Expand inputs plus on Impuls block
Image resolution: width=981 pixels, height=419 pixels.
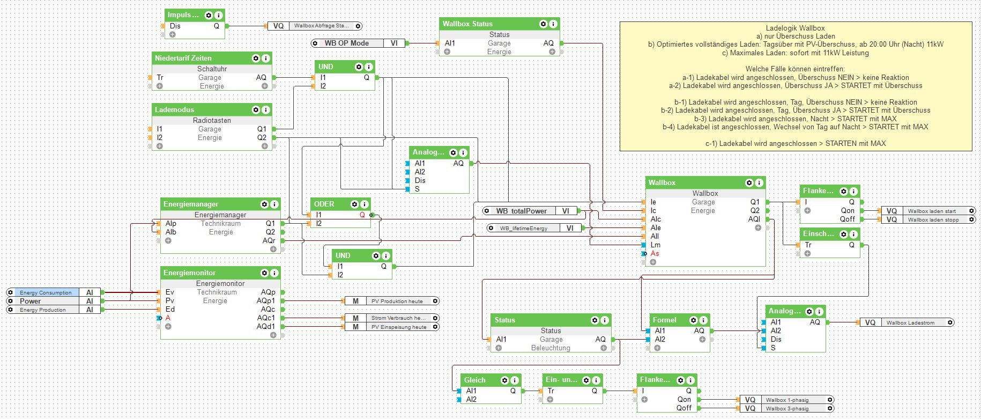172,34
